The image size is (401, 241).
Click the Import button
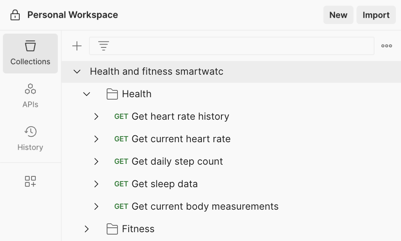[x=376, y=15]
